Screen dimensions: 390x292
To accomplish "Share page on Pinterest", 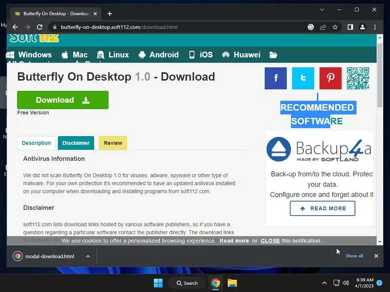I will pos(330,78).
